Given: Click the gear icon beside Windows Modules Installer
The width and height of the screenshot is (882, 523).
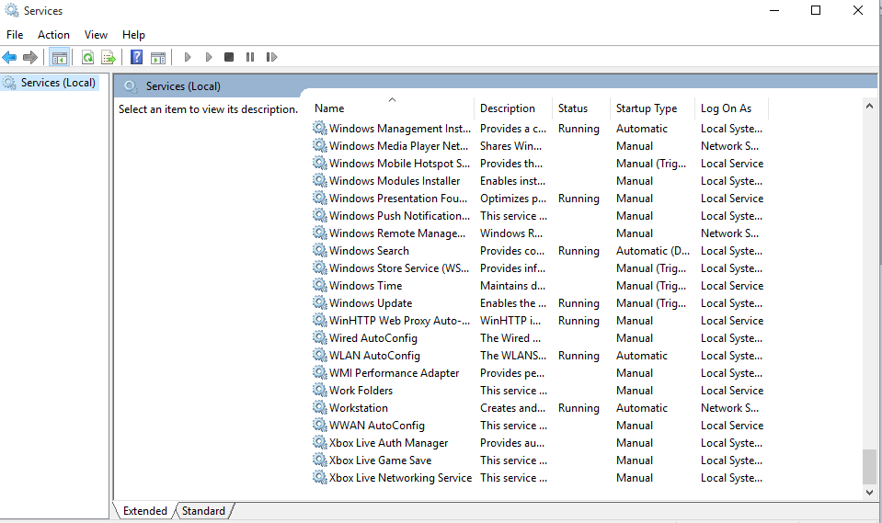Looking at the screenshot, I should click(x=320, y=180).
